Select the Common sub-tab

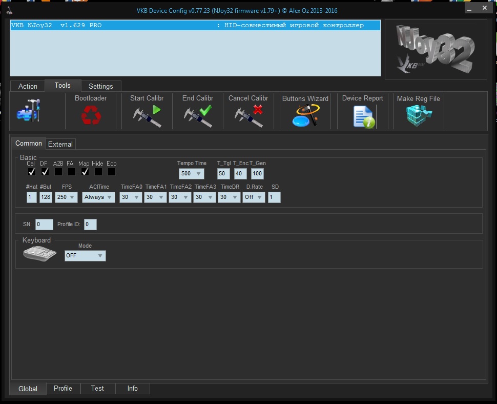pos(29,144)
